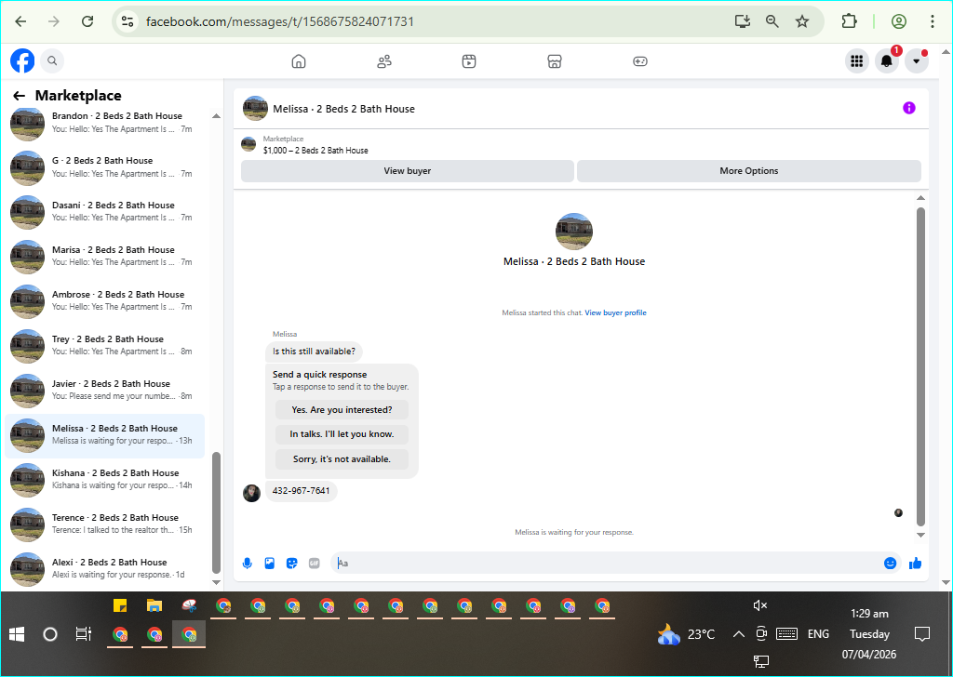This screenshot has width=953, height=677.
Task: Open Terence's conversation
Action: coord(104,524)
